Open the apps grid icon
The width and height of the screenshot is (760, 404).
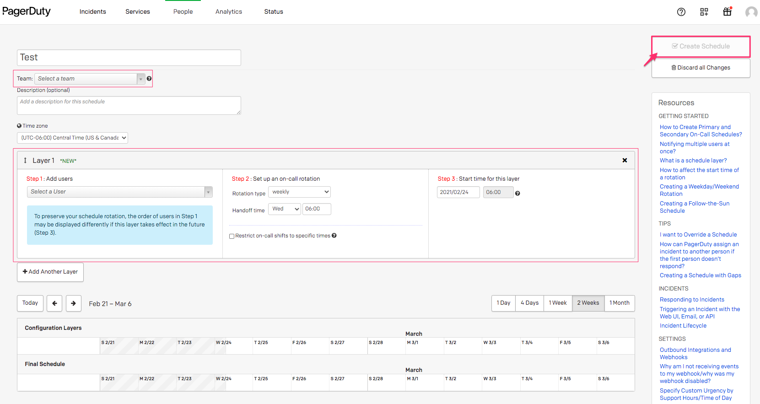pyautogui.click(x=704, y=12)
